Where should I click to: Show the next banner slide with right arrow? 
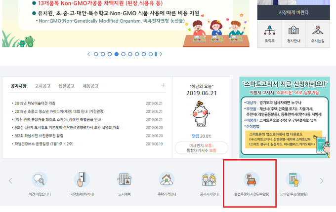[161, 54]
